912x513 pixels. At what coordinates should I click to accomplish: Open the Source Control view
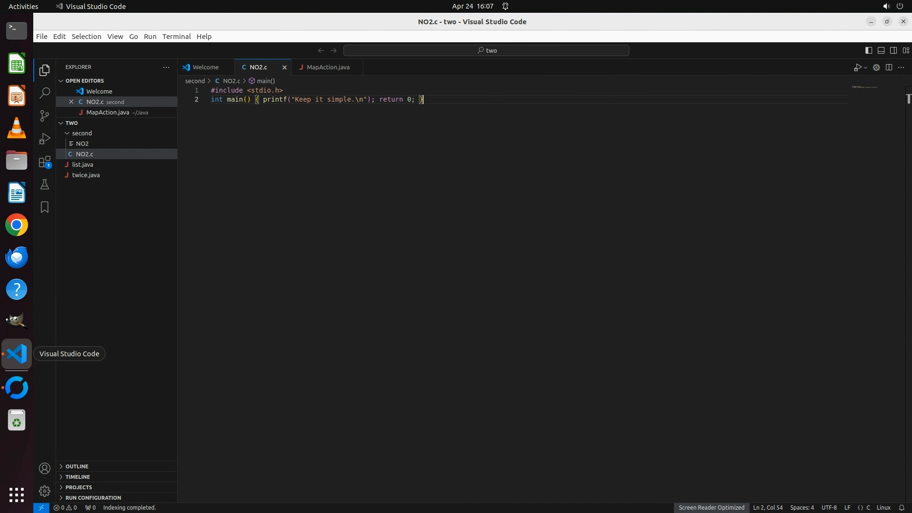45,116
